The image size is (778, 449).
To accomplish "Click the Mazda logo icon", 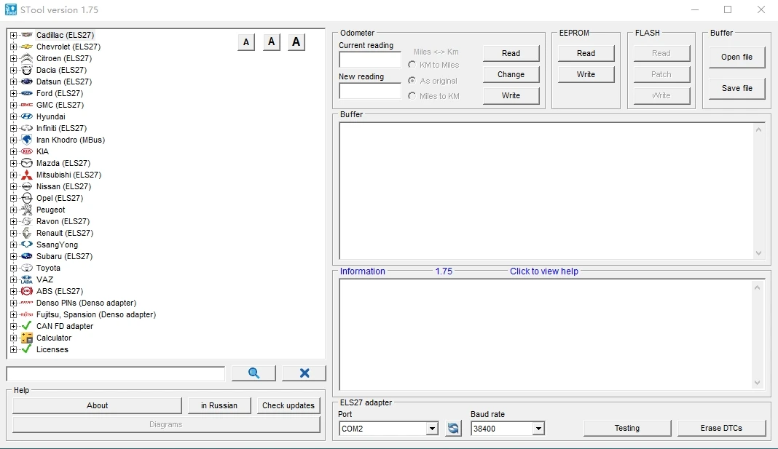I will pyautogui.click(x=27, y=163).
